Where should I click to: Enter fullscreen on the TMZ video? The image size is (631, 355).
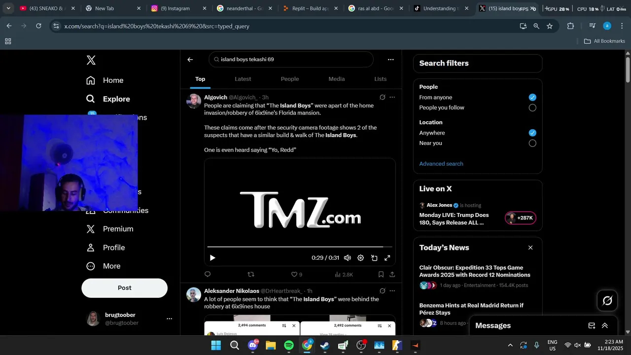[x=387, y=258]
